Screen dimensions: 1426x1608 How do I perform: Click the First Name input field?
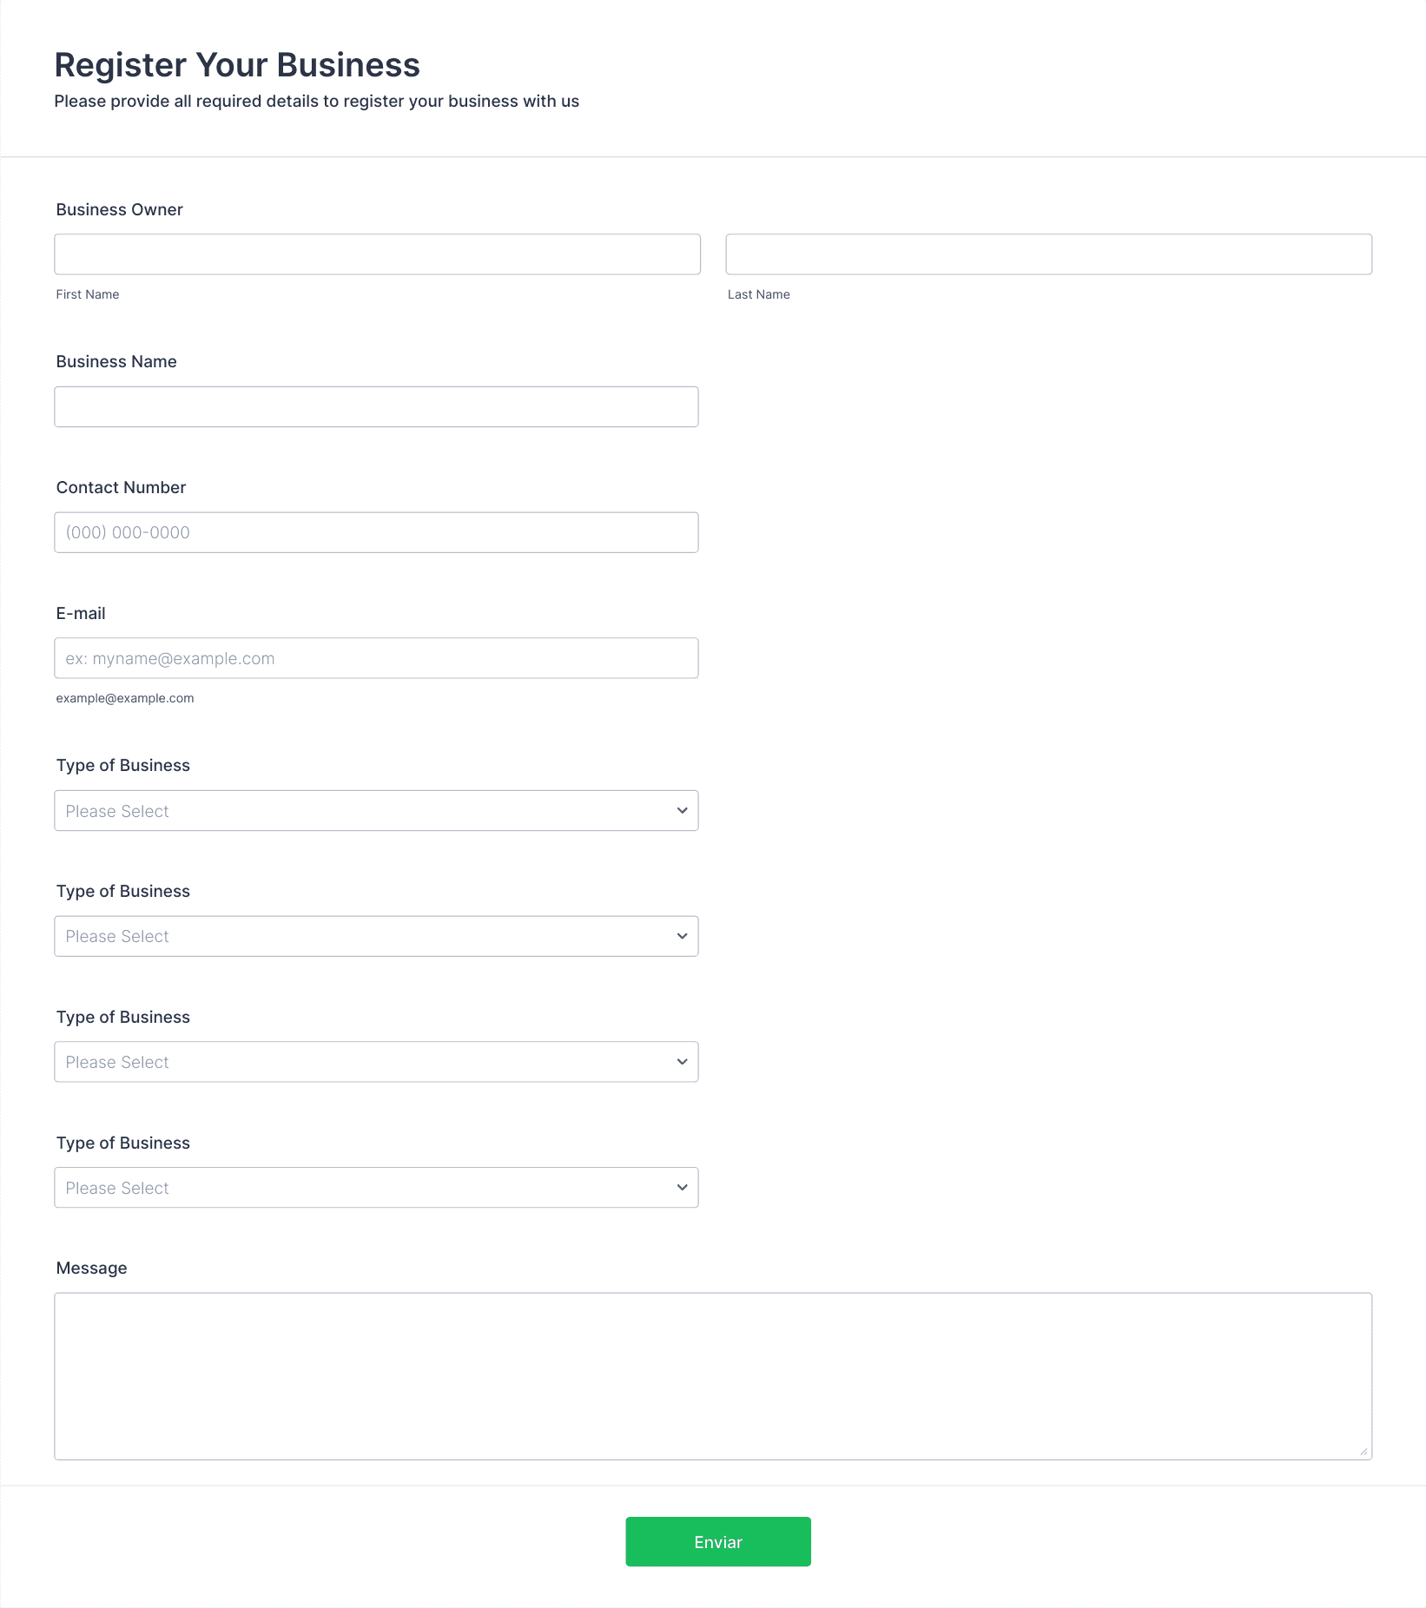click(377, 254)
